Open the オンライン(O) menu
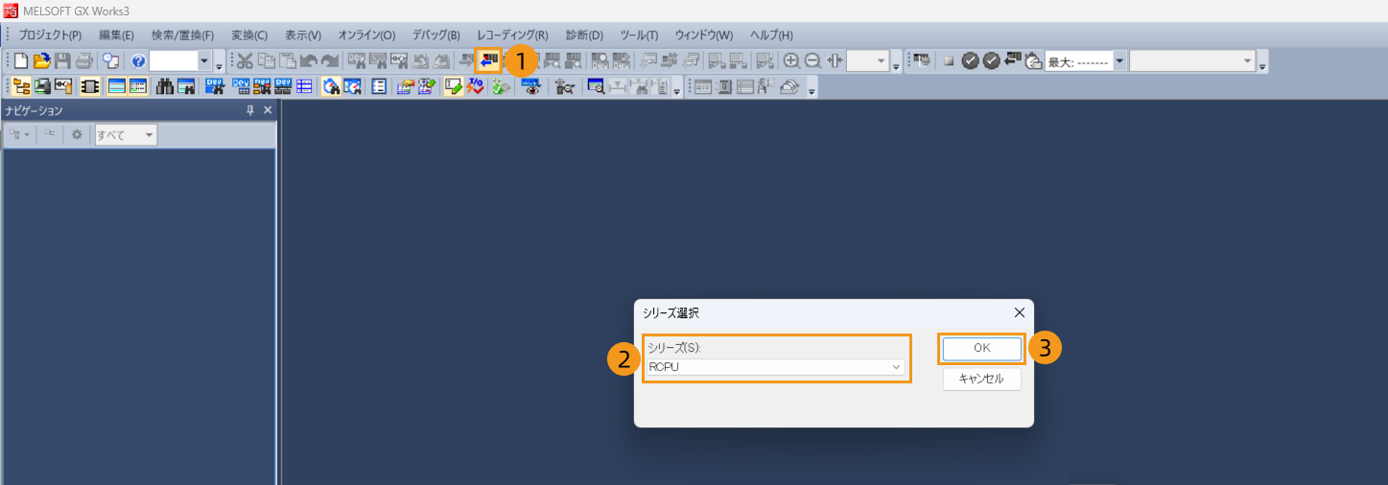This screenshot has height=485, width=1388. tap(366, 35)
